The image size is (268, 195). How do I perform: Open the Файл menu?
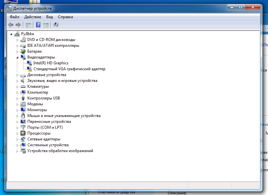tap(14, 17)
